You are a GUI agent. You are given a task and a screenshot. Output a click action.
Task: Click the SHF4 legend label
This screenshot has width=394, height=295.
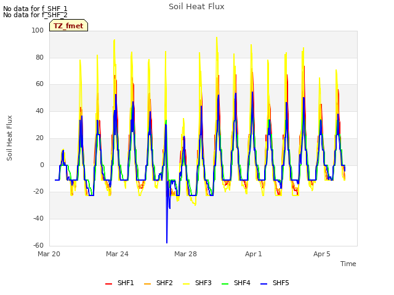point(242,283)
